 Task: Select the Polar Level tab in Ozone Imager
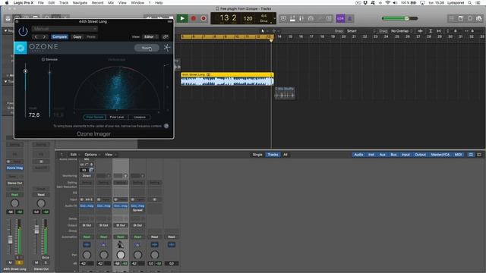[117, 117]
